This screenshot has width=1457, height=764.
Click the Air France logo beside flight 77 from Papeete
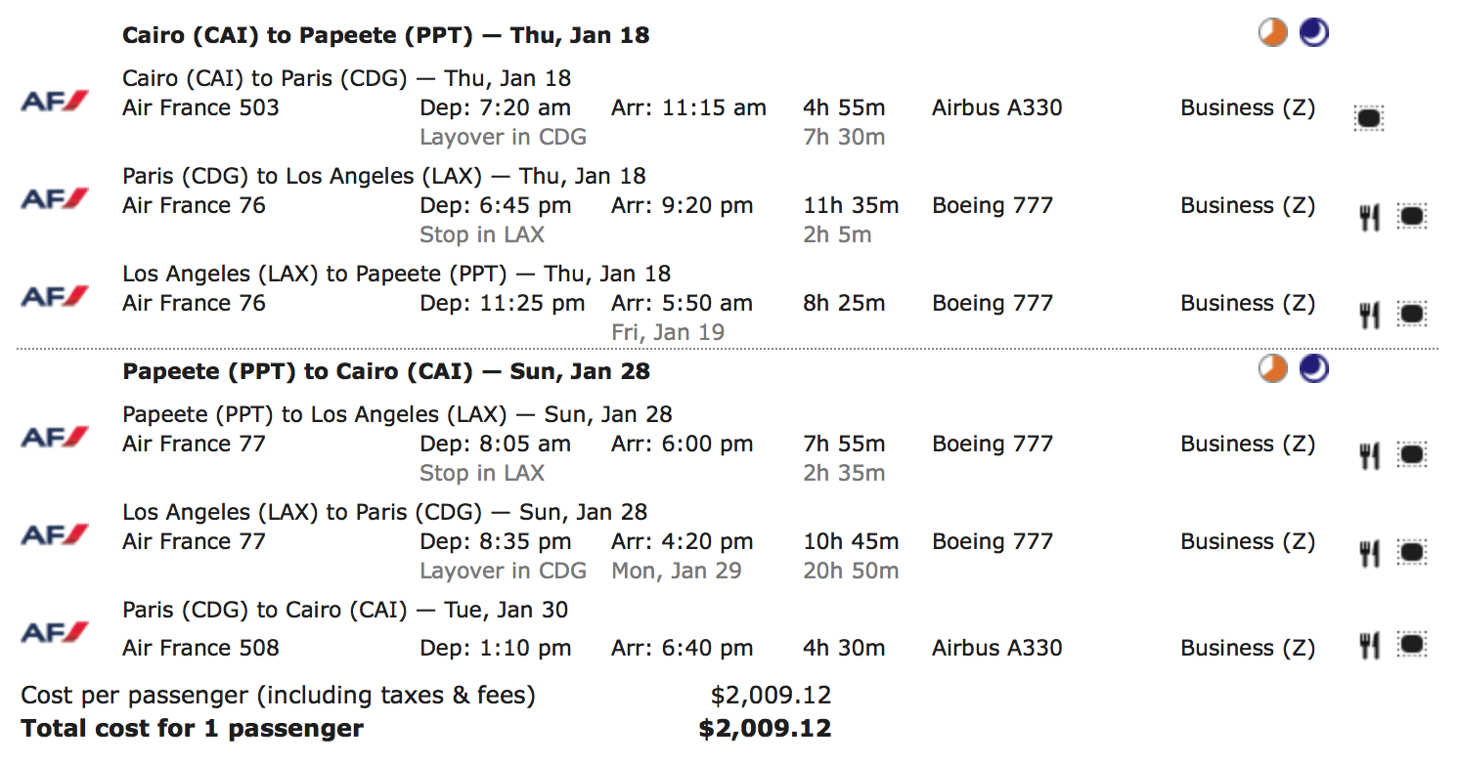pyautogui.click(x=55, y=437)
